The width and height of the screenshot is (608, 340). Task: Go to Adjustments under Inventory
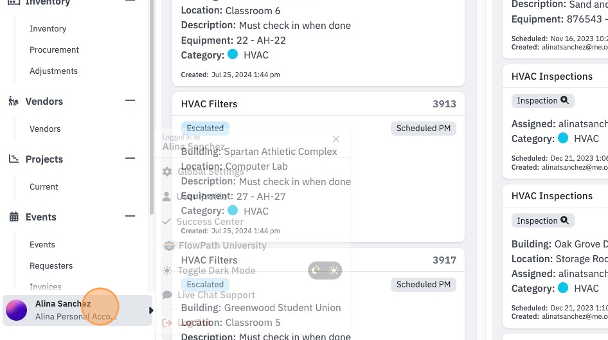pyautogui.click(x=53, y=71)
